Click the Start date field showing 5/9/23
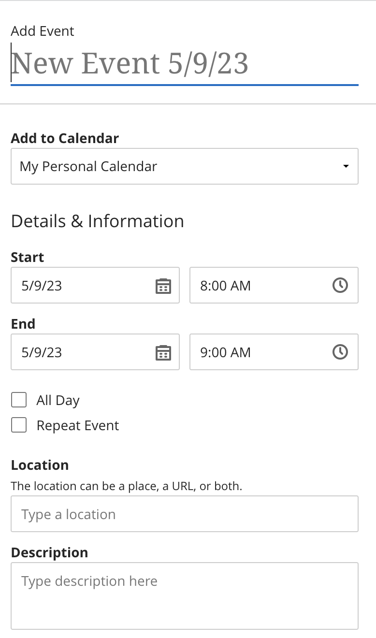 click(82, 285)
